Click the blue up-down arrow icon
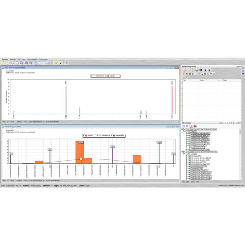This screenshot has height=245, width=245. 209,70
